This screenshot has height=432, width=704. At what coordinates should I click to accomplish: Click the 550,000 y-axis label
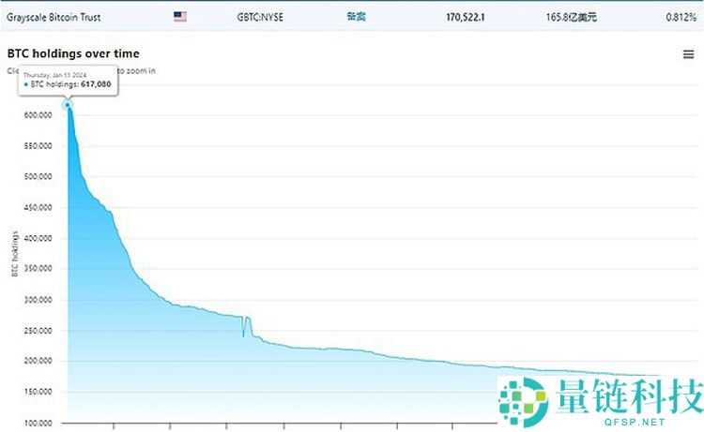click(x=38, y=146)
